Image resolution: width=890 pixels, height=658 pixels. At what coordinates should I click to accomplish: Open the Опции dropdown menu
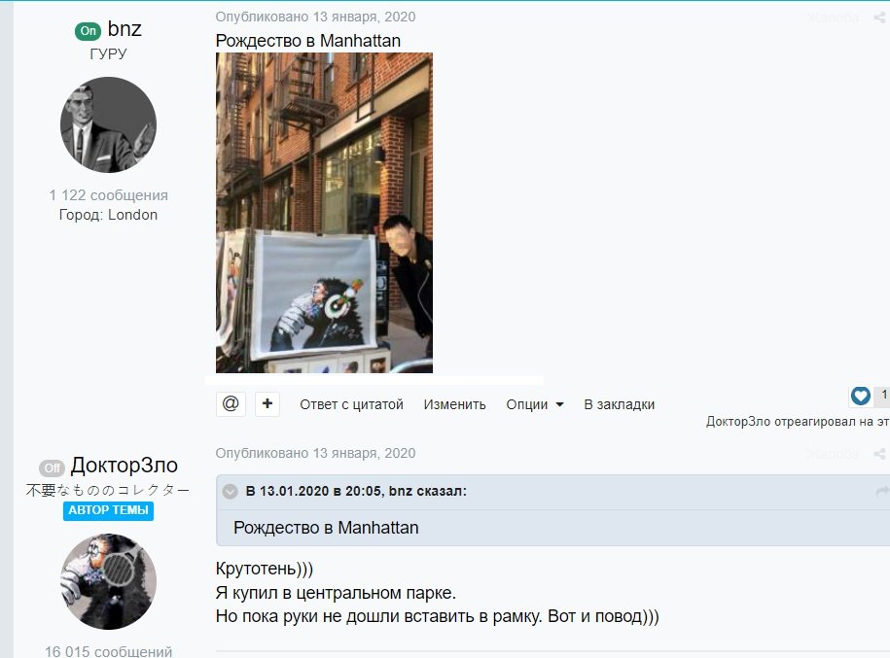pos(535,404)
